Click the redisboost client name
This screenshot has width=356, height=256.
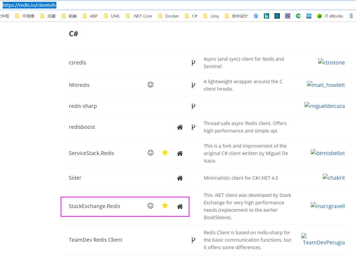82,127
